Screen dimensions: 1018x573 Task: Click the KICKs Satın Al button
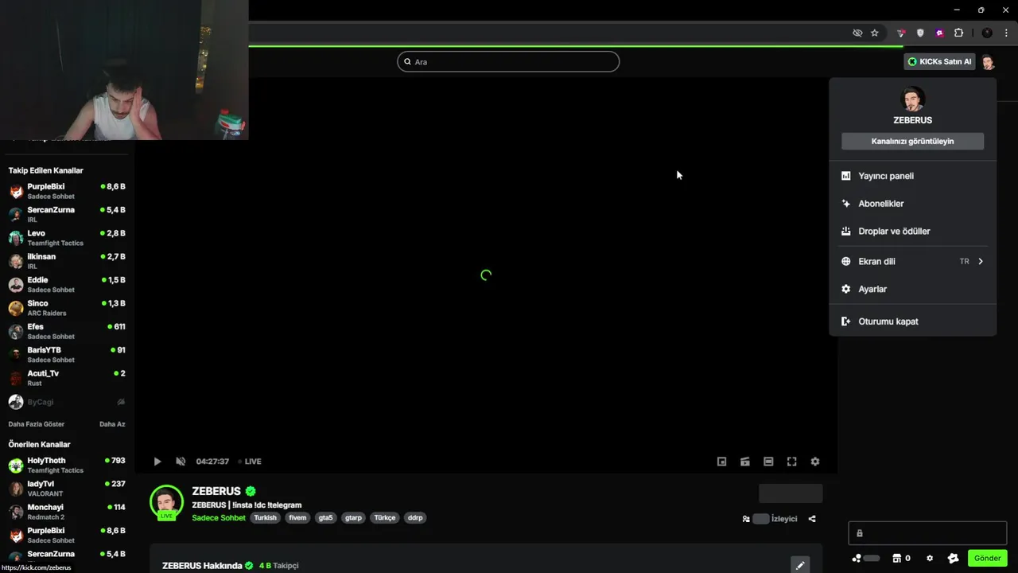point(939,61)
